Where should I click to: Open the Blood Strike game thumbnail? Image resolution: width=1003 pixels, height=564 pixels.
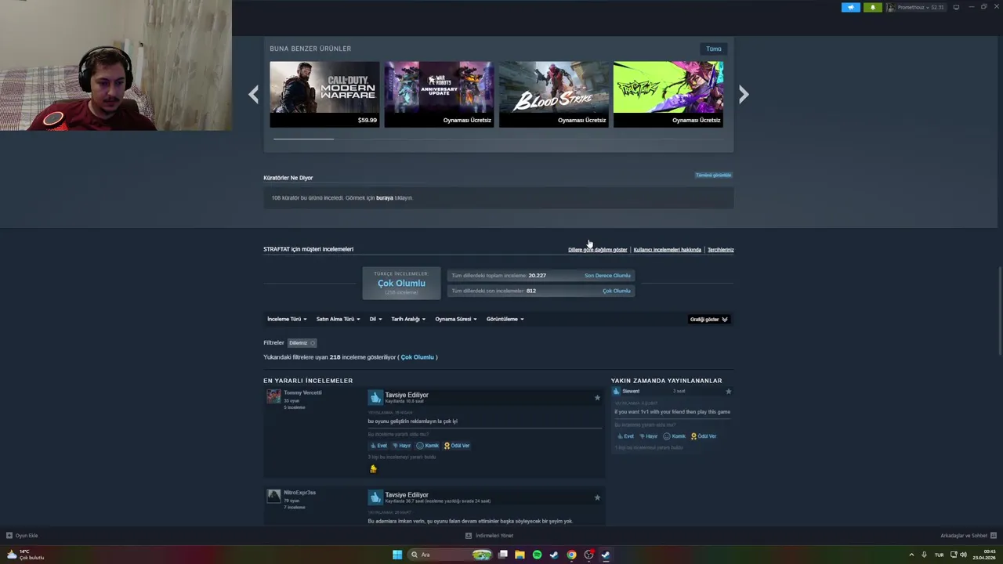[554, 94]
